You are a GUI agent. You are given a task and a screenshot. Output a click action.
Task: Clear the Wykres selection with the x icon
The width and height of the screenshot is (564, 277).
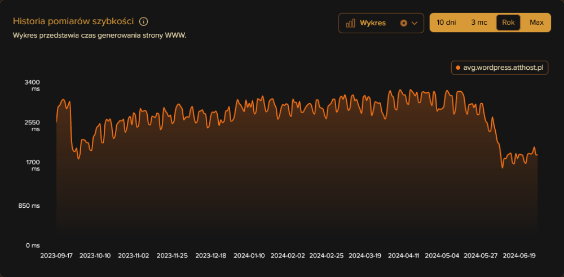point(403,23)
